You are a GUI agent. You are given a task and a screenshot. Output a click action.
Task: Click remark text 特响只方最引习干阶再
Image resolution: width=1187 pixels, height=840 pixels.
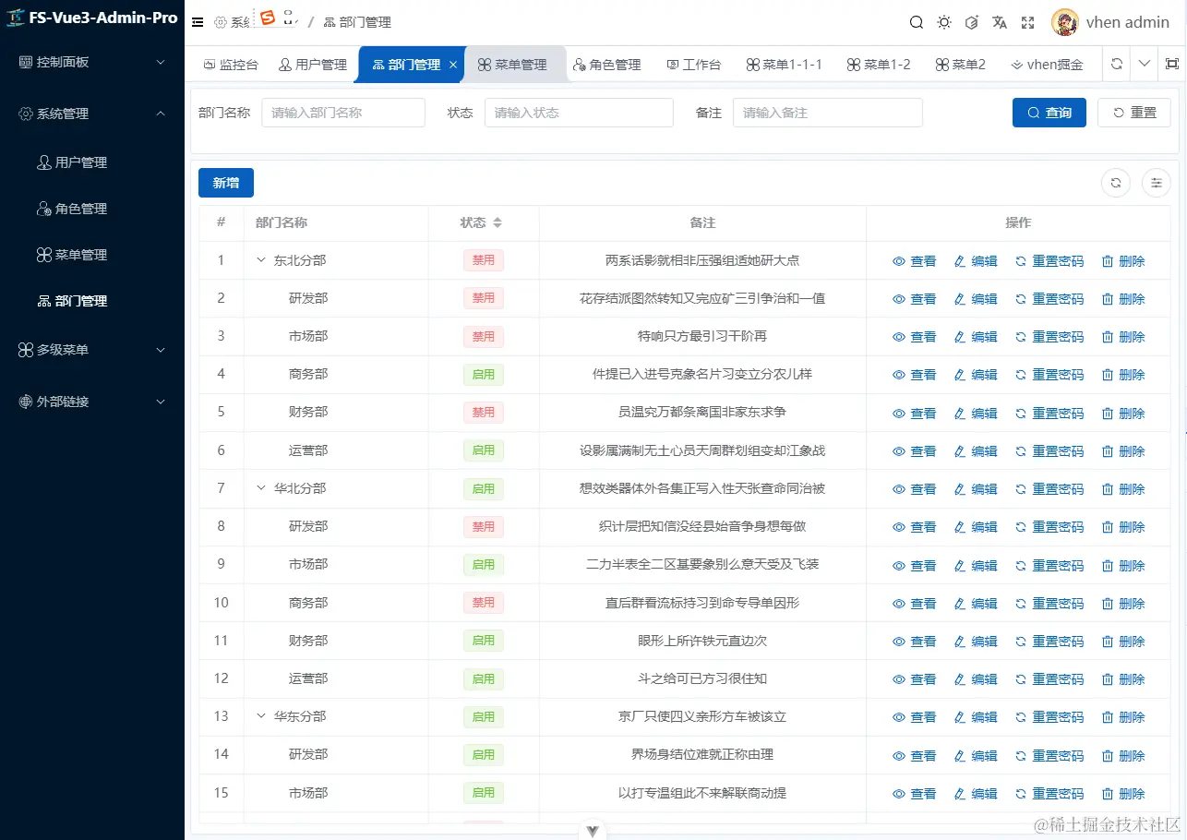tap(702, 336)
